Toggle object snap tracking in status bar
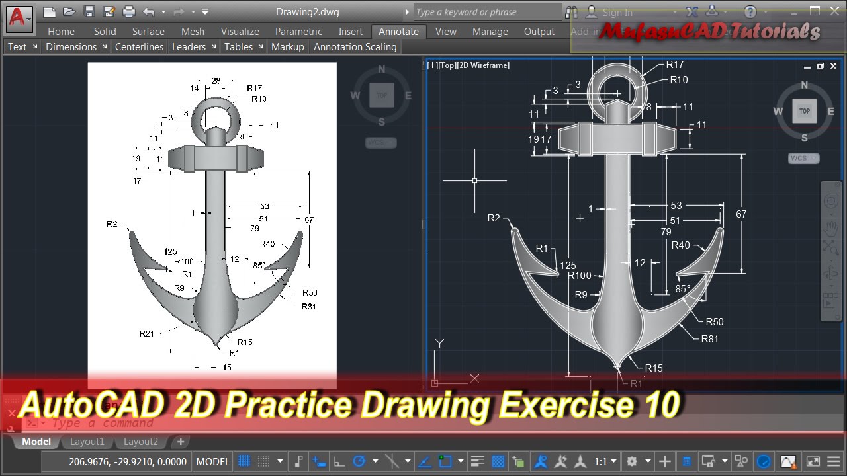The width and height of the screenshot is (847, 476). [x=424, y=461]
